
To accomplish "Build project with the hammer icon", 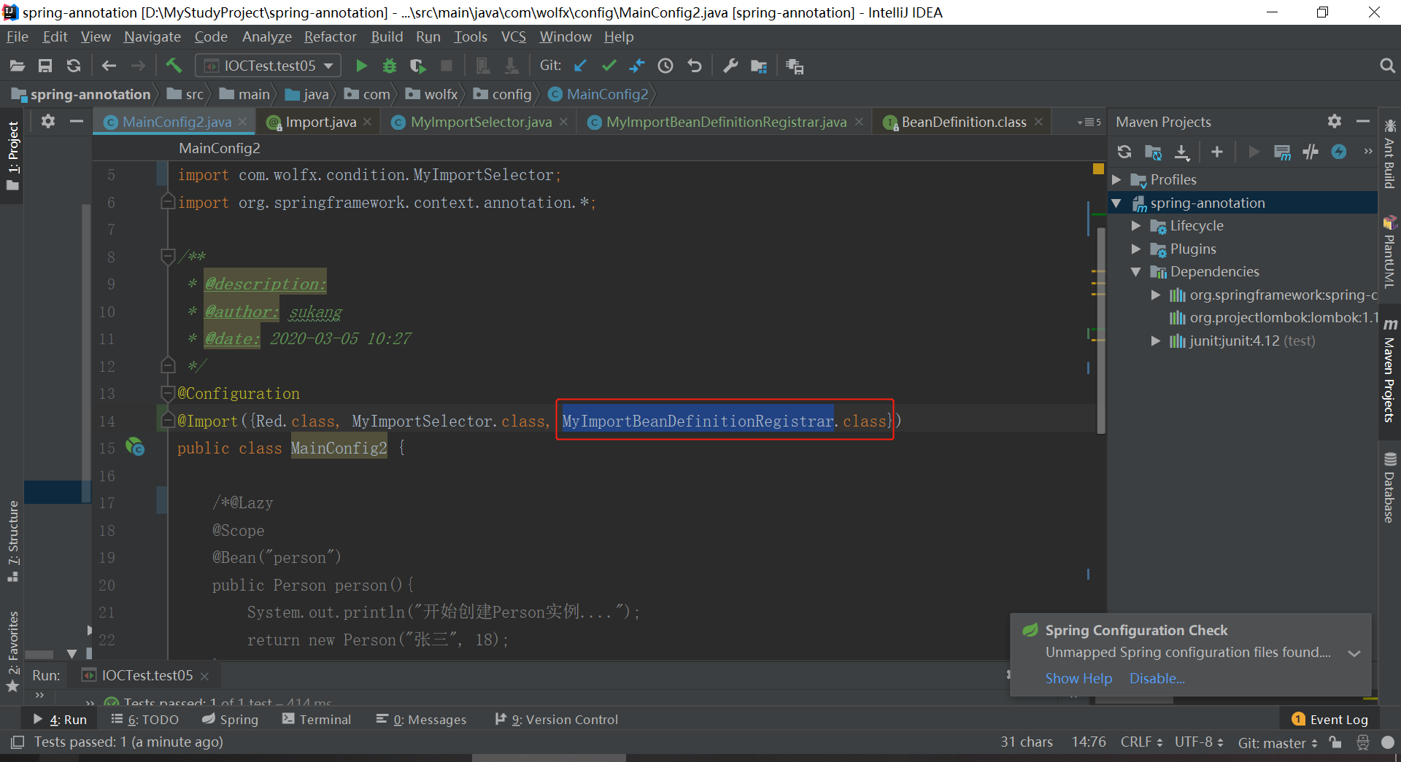I will point(174,66).
